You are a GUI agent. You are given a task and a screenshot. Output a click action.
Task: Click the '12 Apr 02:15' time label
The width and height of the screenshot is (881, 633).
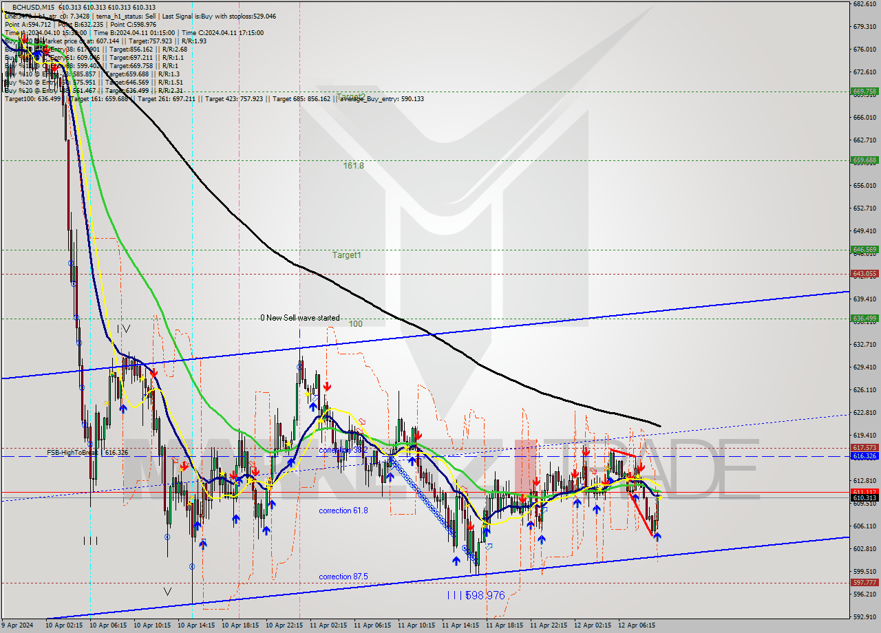593,626
